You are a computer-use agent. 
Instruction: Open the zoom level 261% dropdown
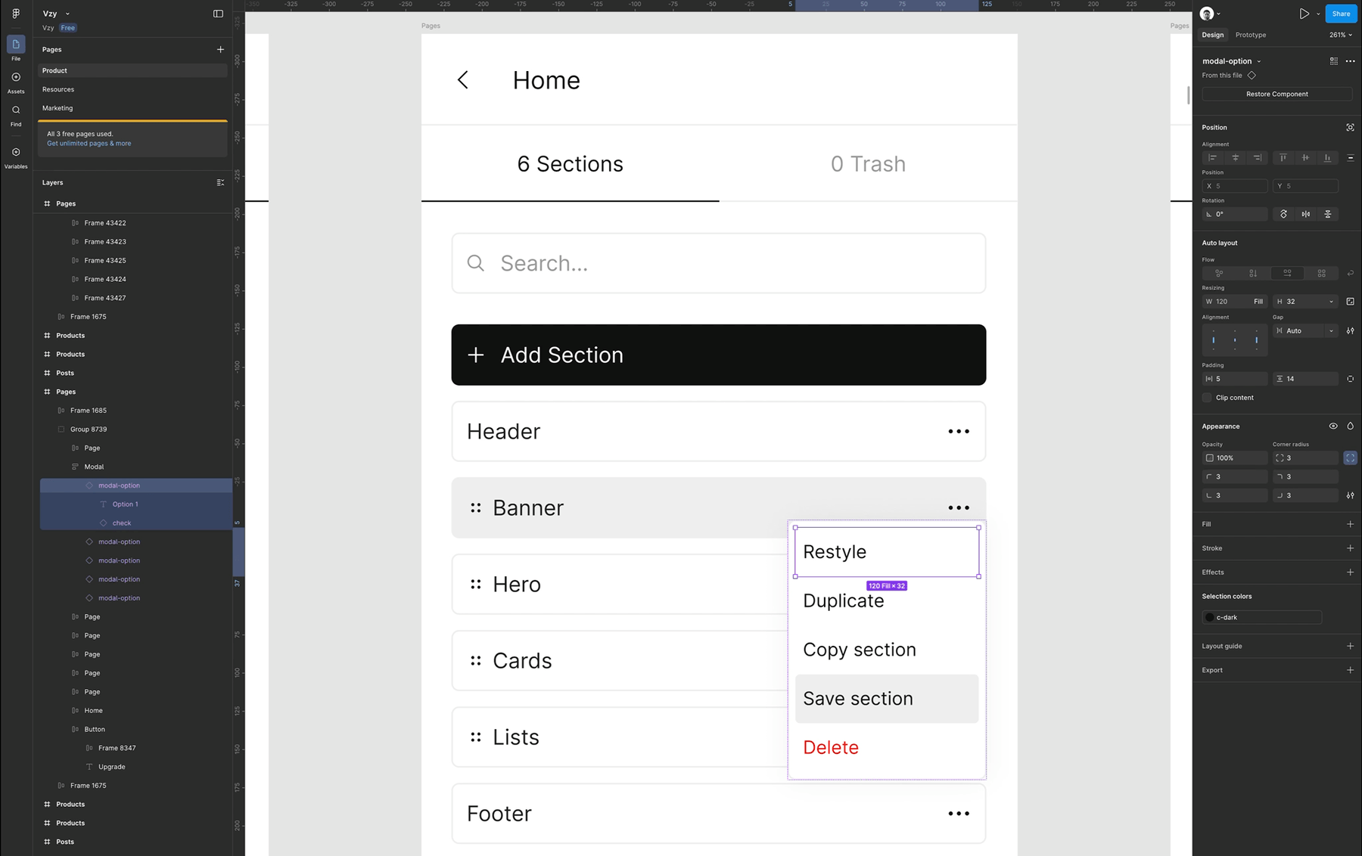(1340, 35)
